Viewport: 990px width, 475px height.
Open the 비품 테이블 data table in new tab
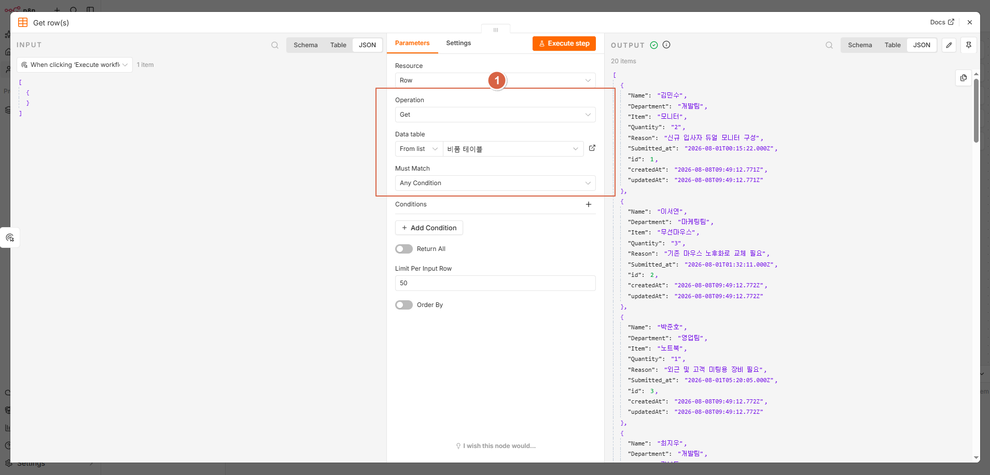[592, 148]
